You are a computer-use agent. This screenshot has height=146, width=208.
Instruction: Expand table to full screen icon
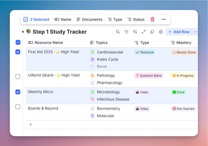pyautogui.click(x=144, y=32)
